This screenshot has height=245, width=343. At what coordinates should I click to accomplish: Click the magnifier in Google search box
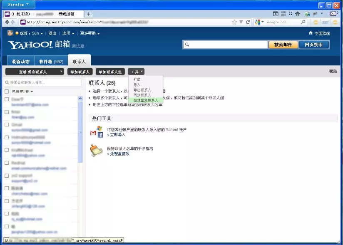303,22
